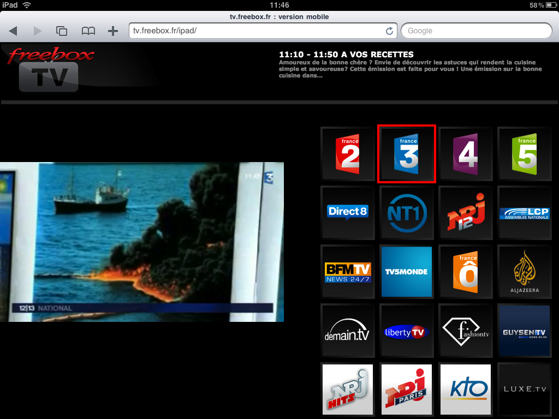Switch to the France 2 channel
Image resolution: width=559 pixels, height=419 pixels.
coord(348,154)
